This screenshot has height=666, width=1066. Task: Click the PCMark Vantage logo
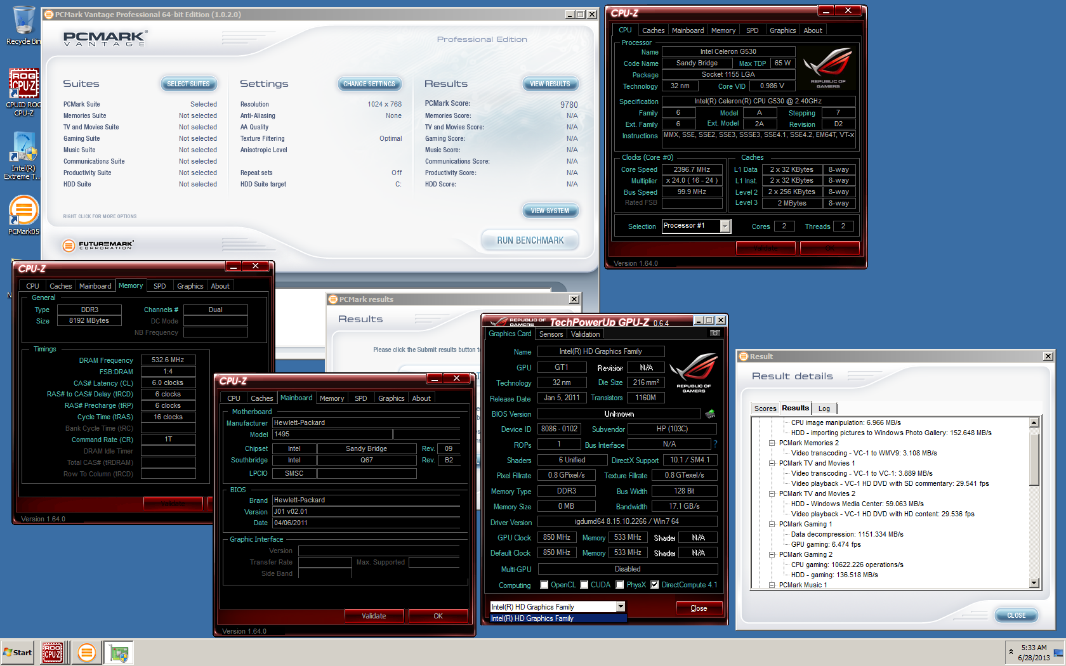(105, 39)
